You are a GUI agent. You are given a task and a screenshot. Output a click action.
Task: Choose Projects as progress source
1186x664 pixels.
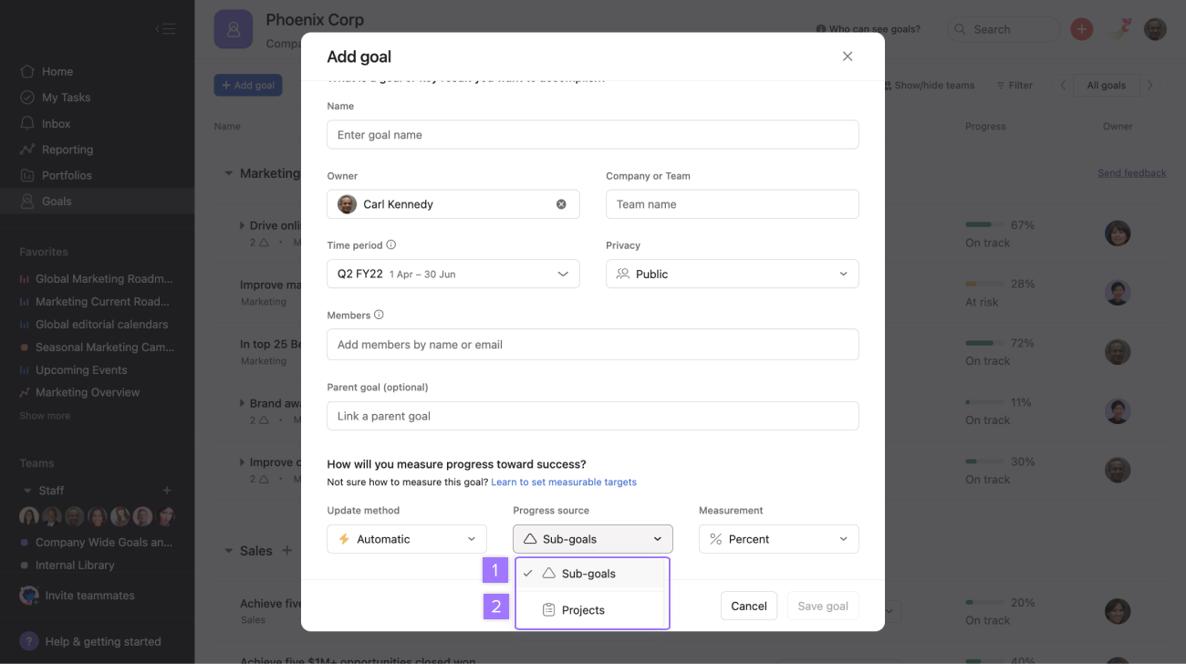pyautogui.click(x=583, y=610)
